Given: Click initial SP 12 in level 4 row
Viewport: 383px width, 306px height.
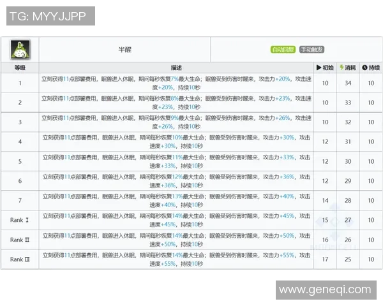Looking at the screenshot, I should coord(325,142).
